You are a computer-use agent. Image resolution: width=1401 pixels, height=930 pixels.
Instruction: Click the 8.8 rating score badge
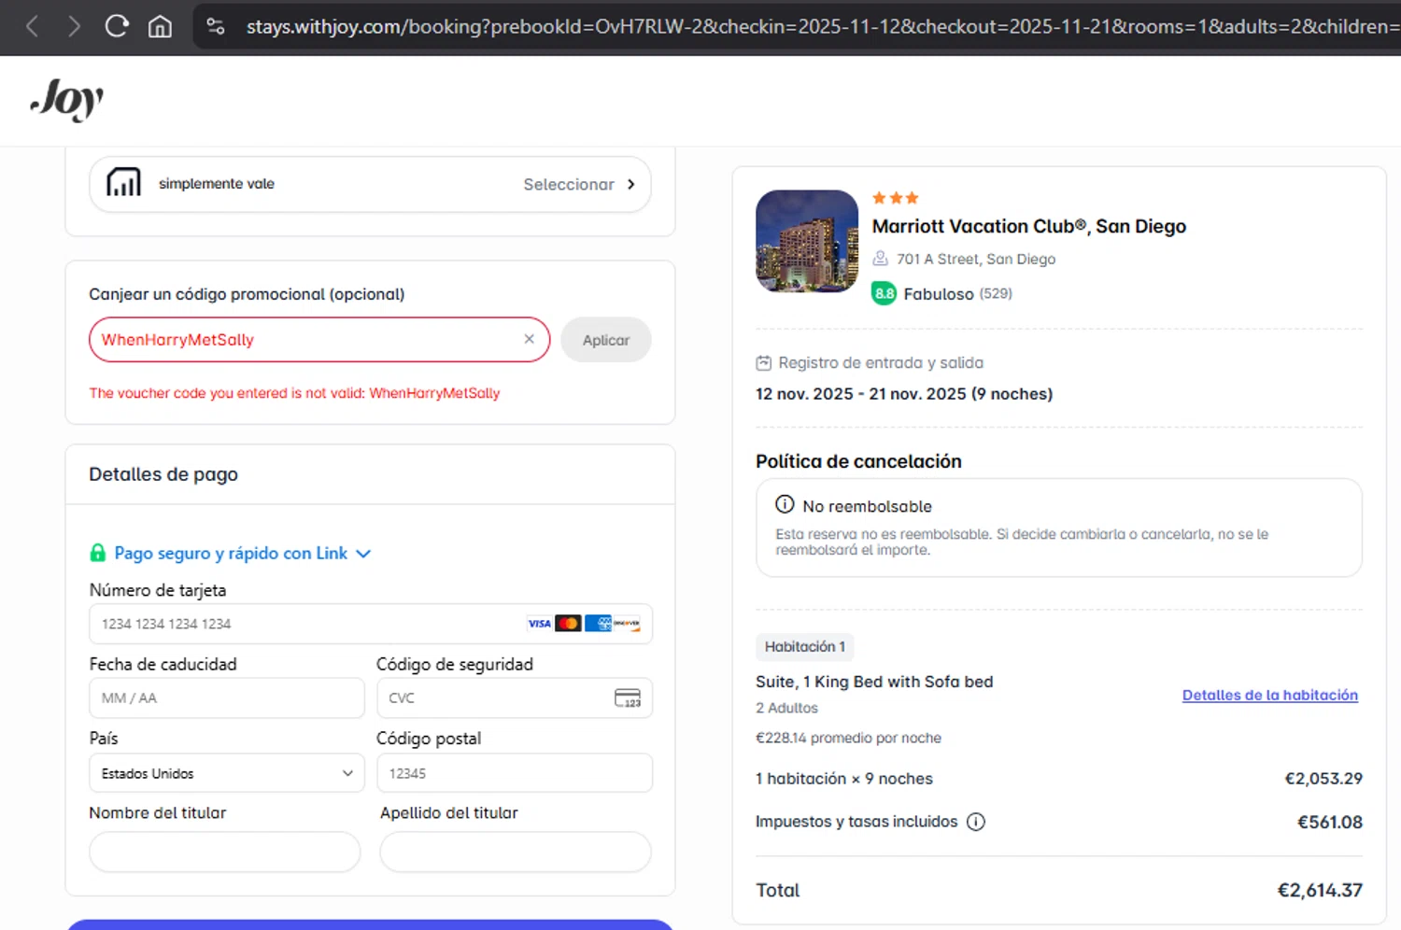884,293
